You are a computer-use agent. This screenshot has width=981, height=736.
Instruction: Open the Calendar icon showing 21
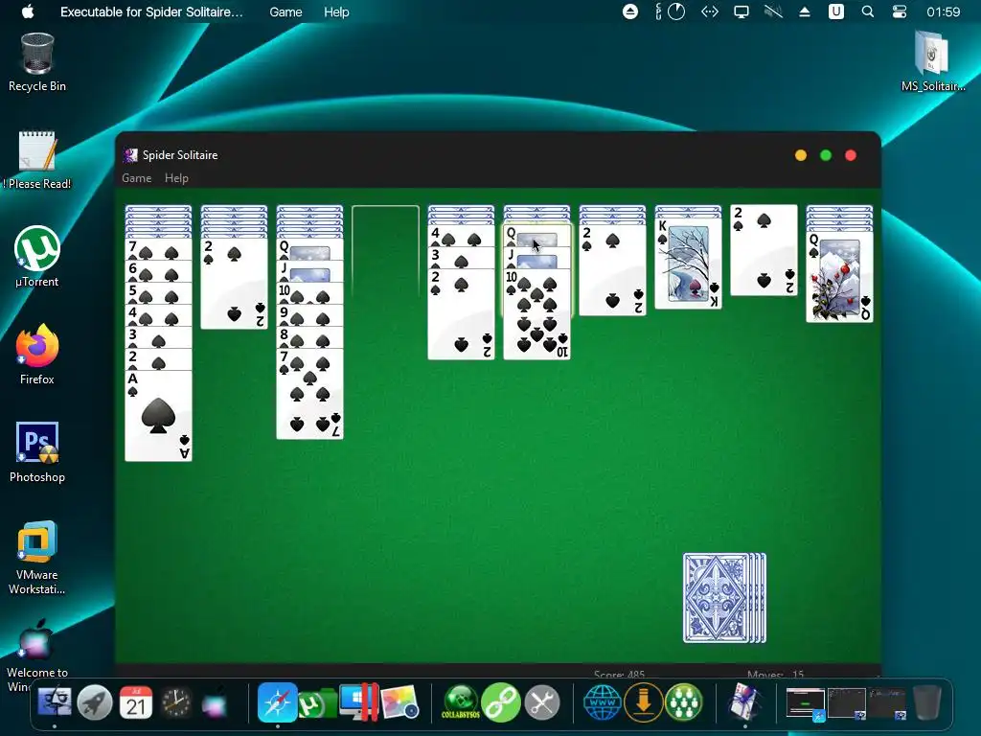[136, 702]
